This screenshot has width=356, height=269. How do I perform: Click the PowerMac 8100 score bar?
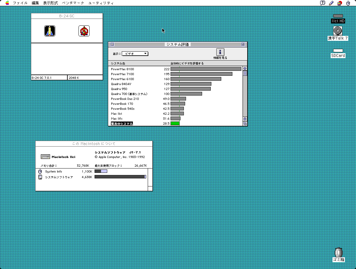206,69
